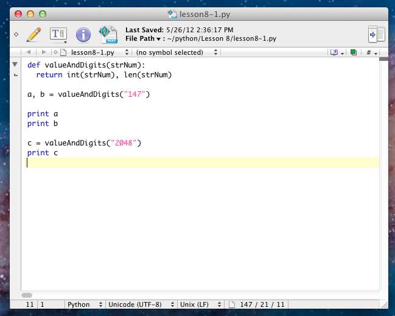The width and height of the screenshot is (395, 316).
Task: Open the Text Options toolbar icon
Action: click(x=58, y=35)
